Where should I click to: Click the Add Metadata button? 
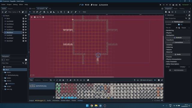coord(177,70)
